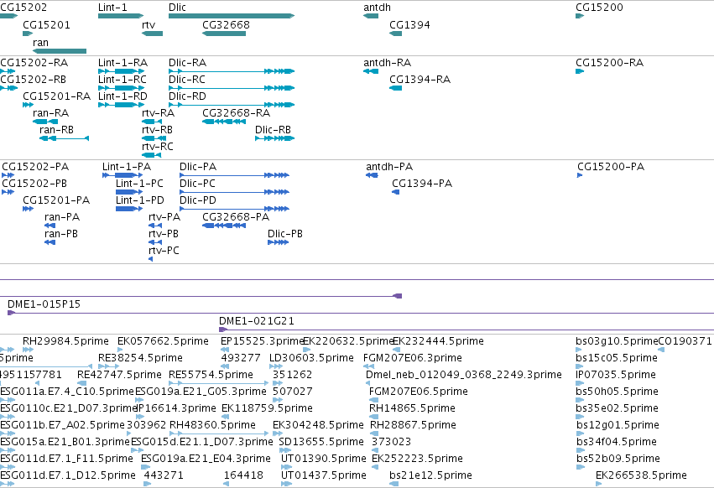This screenshot has width=714, height=488.
Task: Select the Dlic-RC transcript line
Action: tap(232, 88)
